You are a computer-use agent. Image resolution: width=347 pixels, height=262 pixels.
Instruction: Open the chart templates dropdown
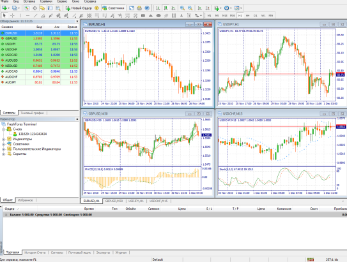pyautogui.click(x=238, y=8)
